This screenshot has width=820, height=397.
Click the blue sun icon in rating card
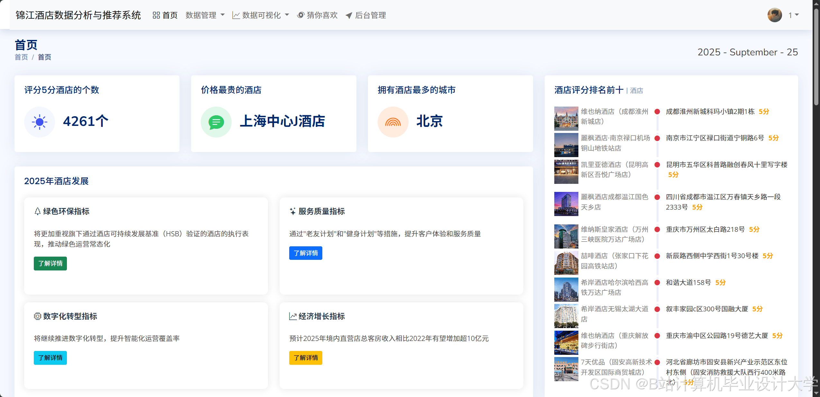tap(40, 122)
